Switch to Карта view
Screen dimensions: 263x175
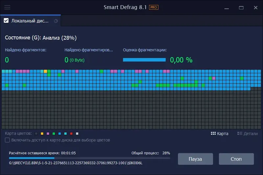point(220,134)
